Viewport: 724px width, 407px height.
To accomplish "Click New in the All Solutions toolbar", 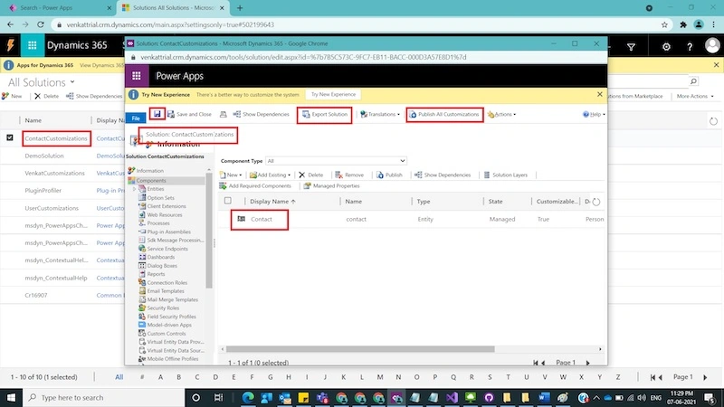I will pos(12,96).
